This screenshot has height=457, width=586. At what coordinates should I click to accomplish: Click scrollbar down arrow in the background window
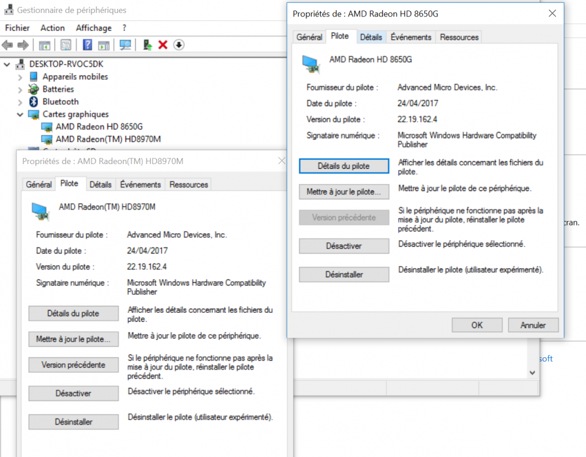pyautogui.click(x=532, y=373)
